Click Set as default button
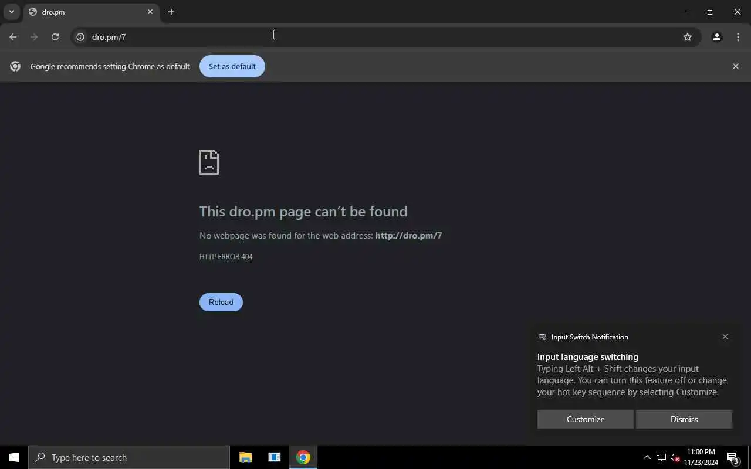 (232, 66)
